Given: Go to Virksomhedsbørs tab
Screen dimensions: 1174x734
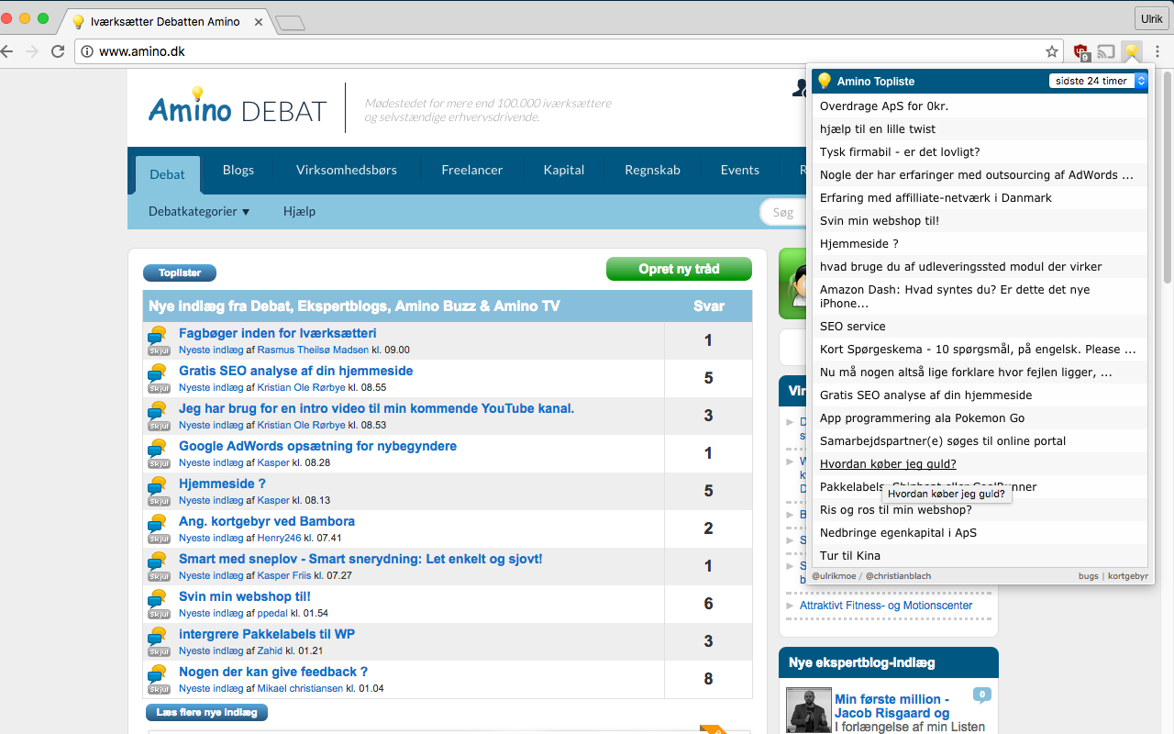Looking at the screenshot, I should [x=348, y=170].
